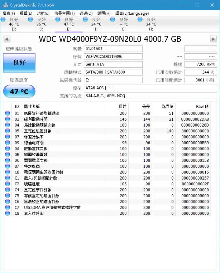Click the 最差 column header

140,106
